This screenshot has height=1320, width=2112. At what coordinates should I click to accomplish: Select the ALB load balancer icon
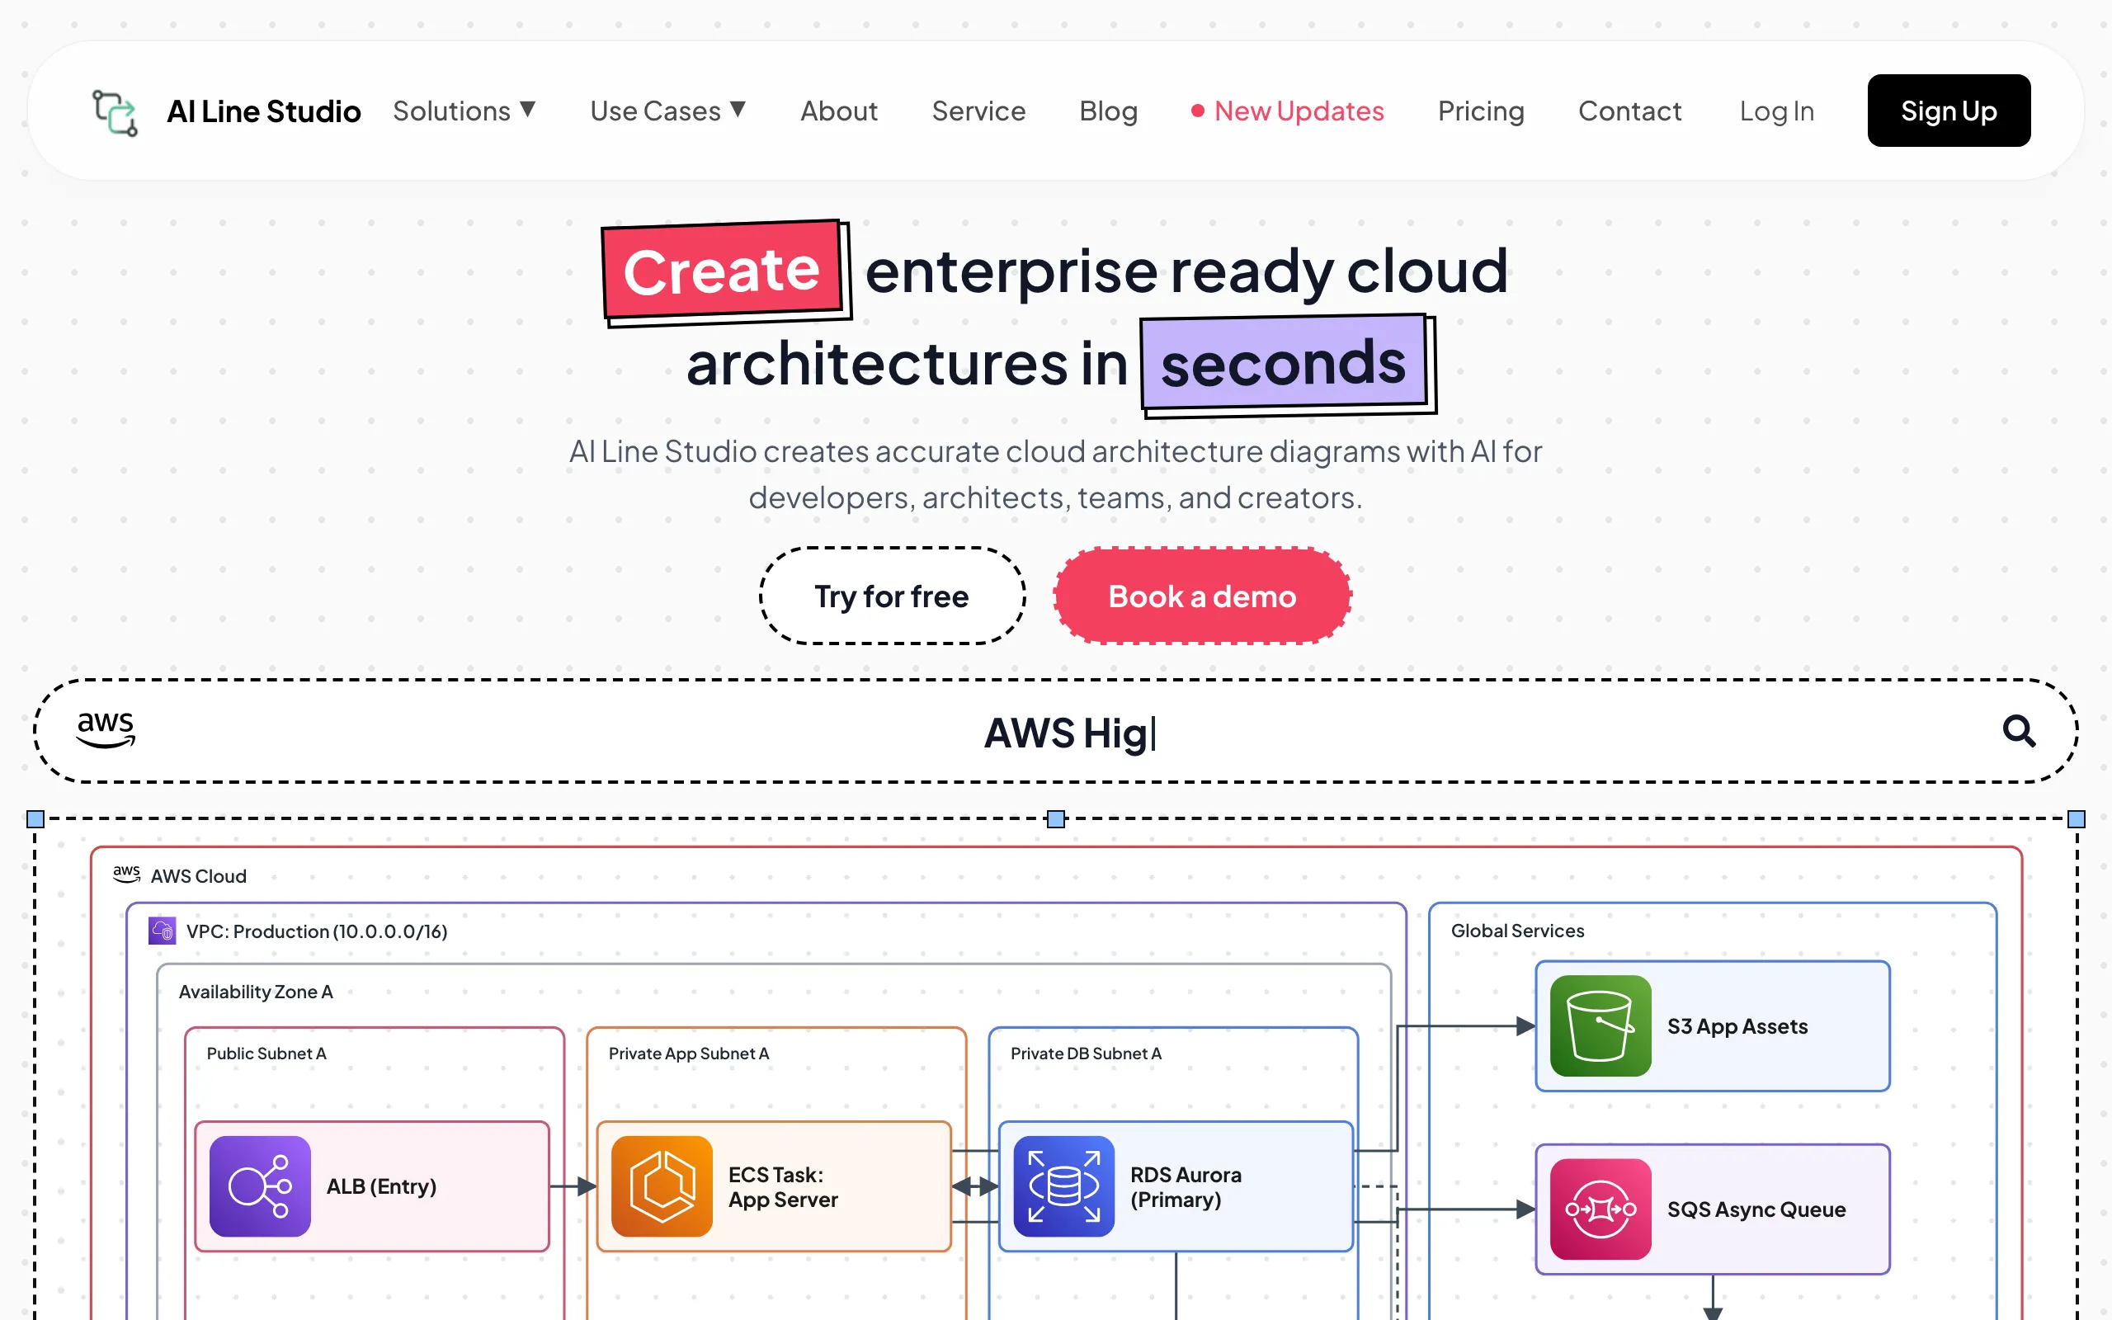pos(260,1186)
